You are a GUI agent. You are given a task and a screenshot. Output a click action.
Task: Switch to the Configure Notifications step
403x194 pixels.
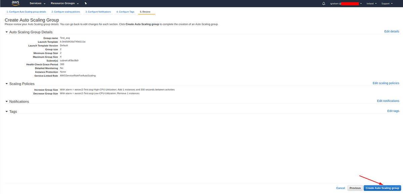[x=99, y=11]
